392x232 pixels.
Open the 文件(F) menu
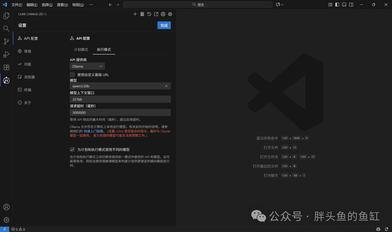click(x=17, y=5)
